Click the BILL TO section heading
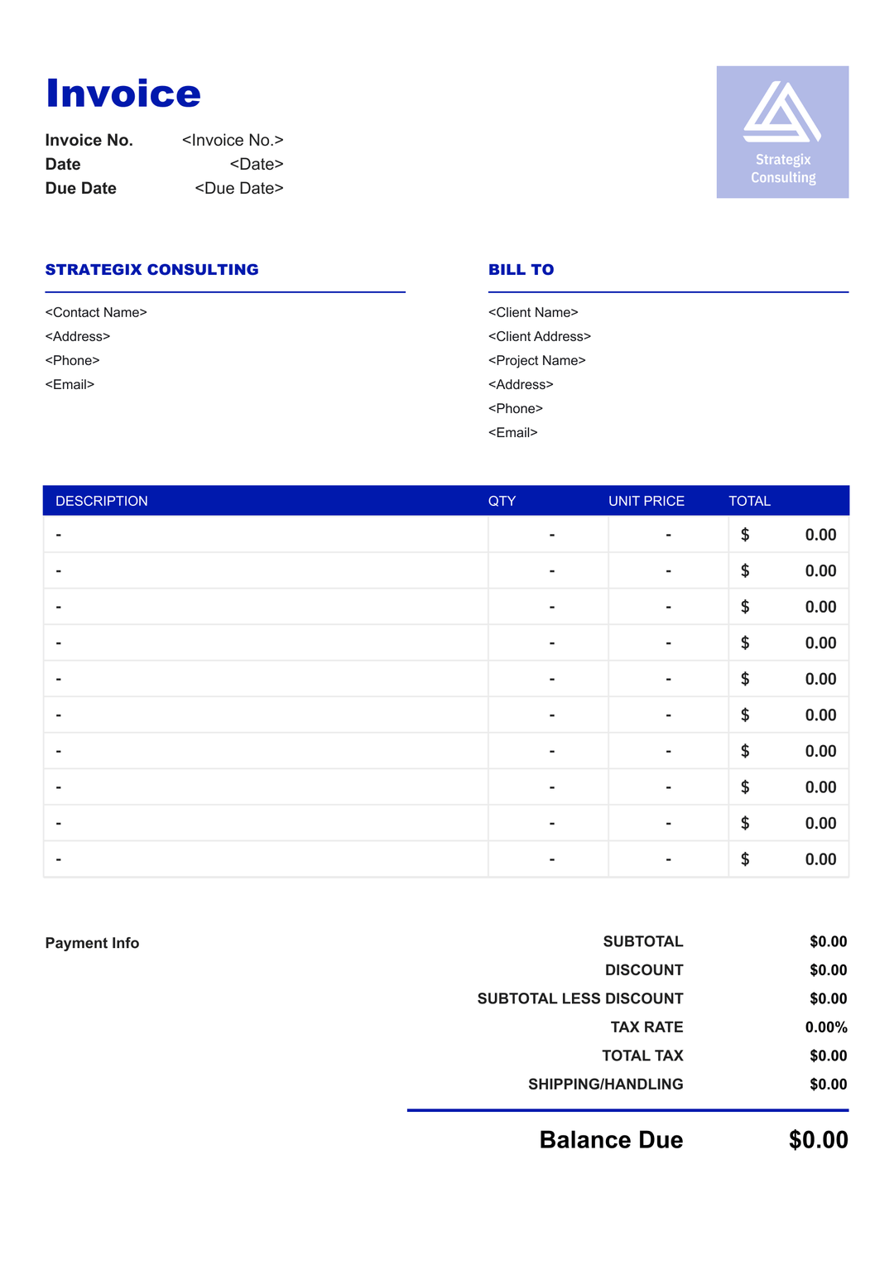Viewport: 894px width, 1265px height. click(521, 270)
